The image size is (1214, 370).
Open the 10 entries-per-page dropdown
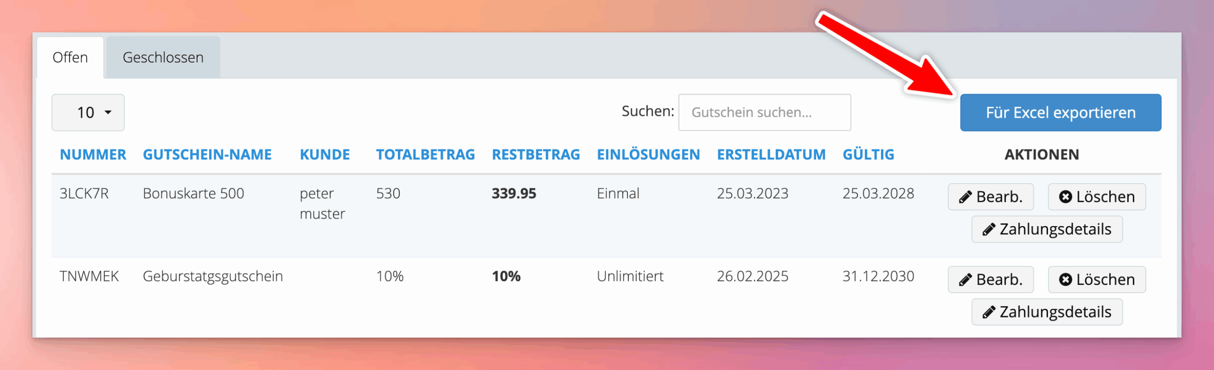[88, 113]
